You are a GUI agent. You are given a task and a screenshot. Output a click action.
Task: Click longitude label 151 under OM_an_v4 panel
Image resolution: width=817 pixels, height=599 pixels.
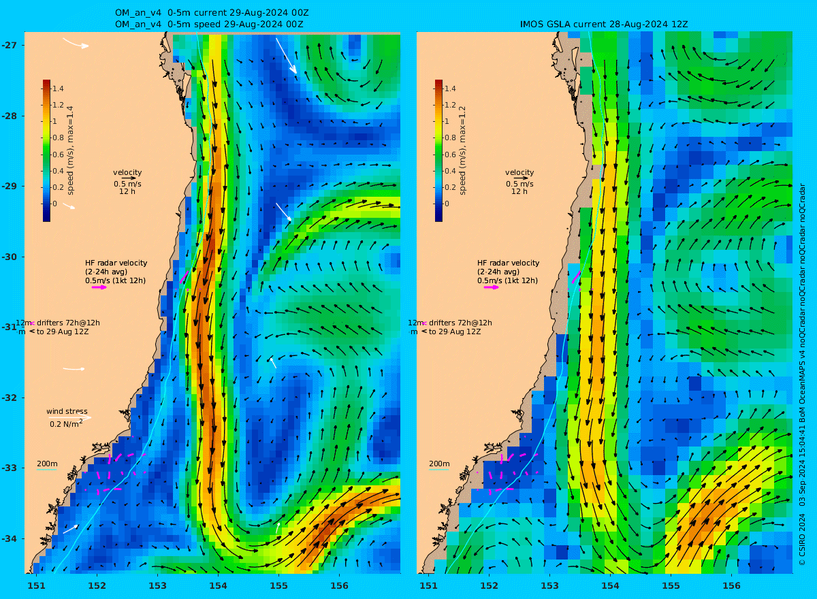pos(36,586)
